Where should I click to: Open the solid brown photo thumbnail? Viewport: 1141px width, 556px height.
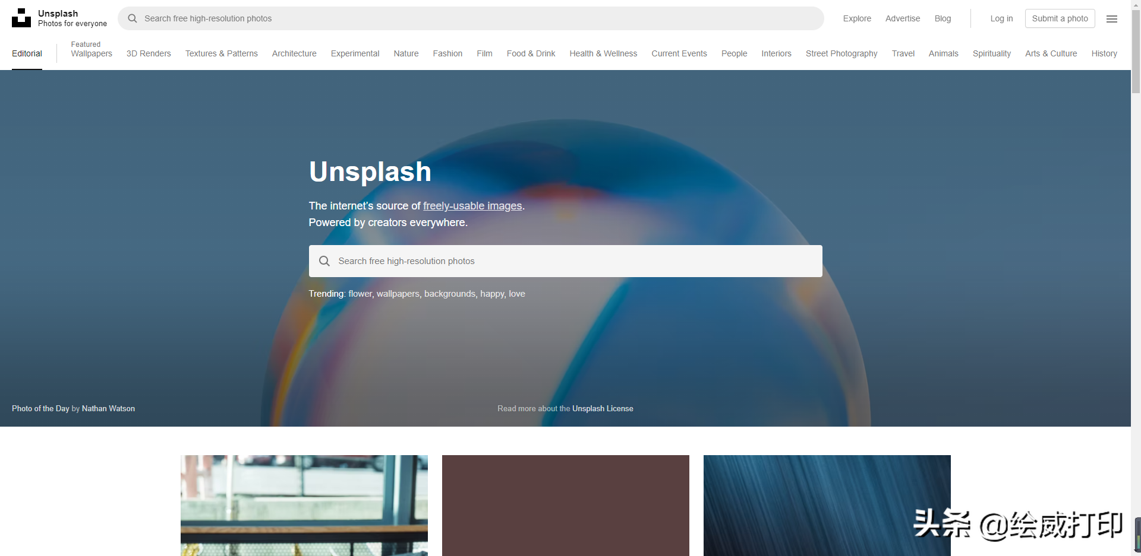[x=566, y=506]
